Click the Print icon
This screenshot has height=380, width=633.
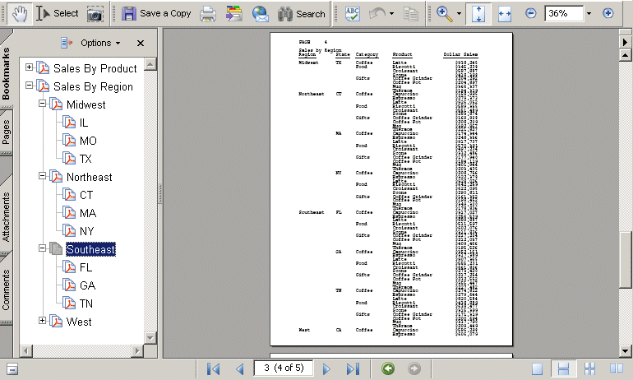pos(209,13)
